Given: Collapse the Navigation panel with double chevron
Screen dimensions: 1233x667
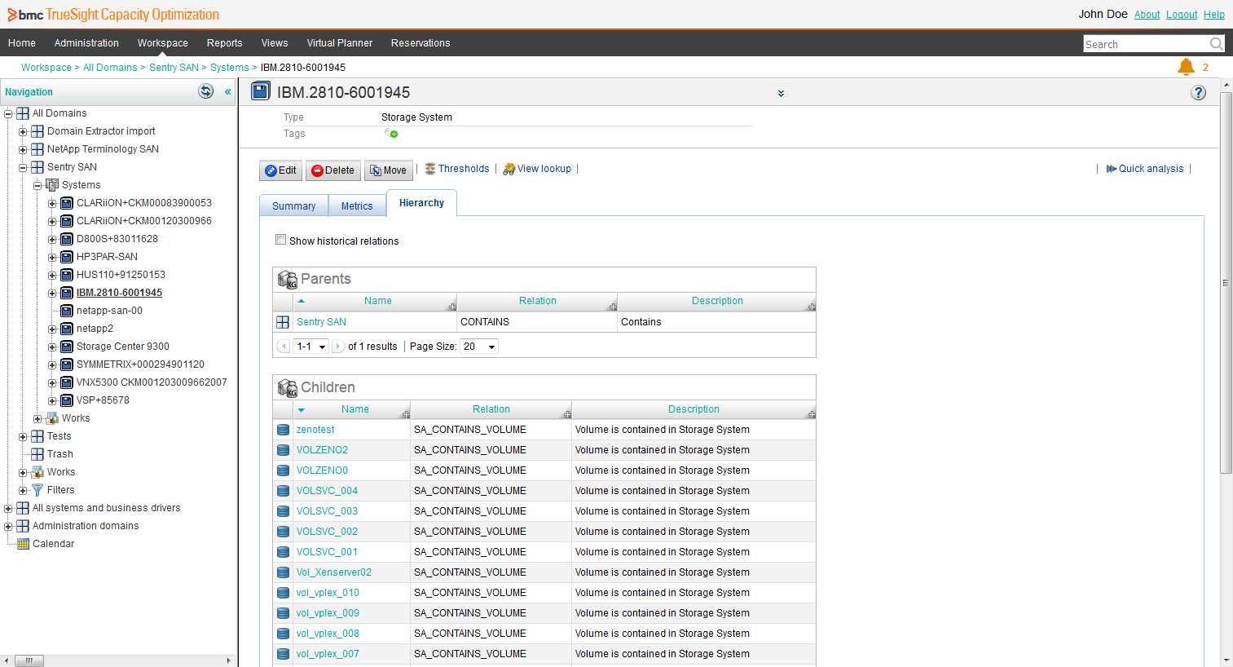Looking at the screenshot, I should (x=228, y=92).
